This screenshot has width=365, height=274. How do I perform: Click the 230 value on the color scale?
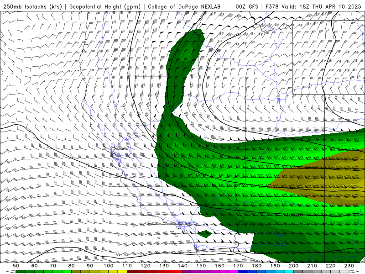(349, 266)
